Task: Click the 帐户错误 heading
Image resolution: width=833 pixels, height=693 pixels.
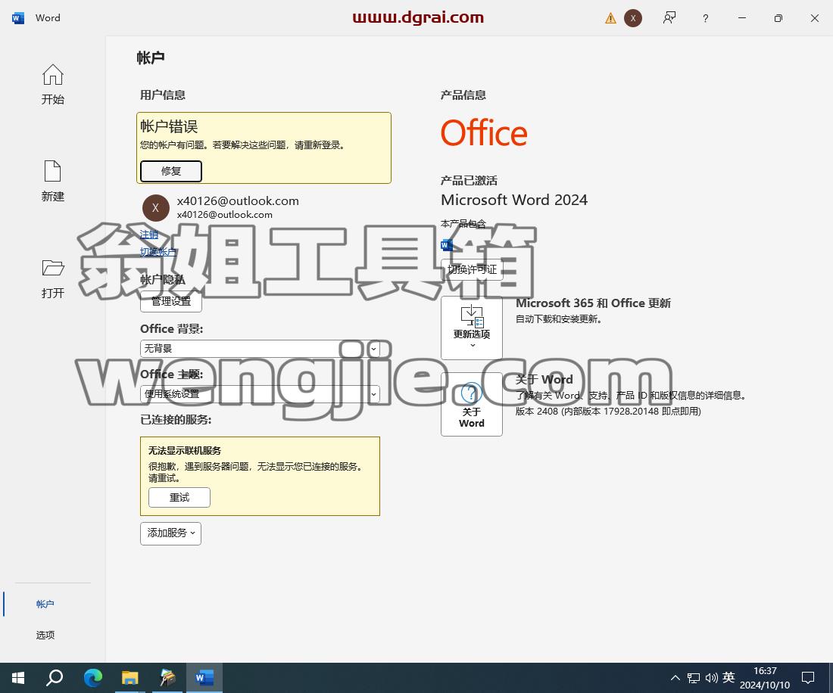Action: (x=169, y=126)
